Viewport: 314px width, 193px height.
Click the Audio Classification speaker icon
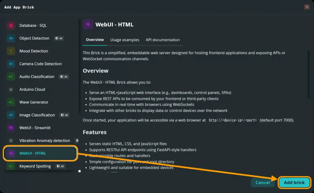[x=11, y=77]
